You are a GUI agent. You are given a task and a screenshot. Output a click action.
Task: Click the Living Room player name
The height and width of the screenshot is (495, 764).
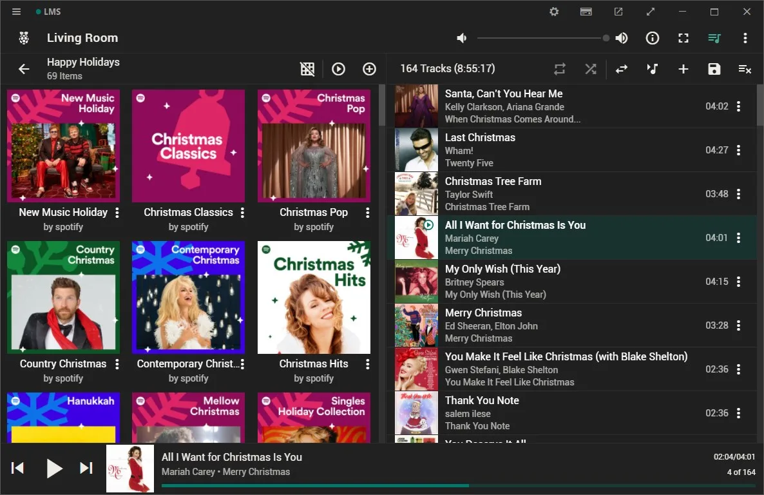pos(82,38)
